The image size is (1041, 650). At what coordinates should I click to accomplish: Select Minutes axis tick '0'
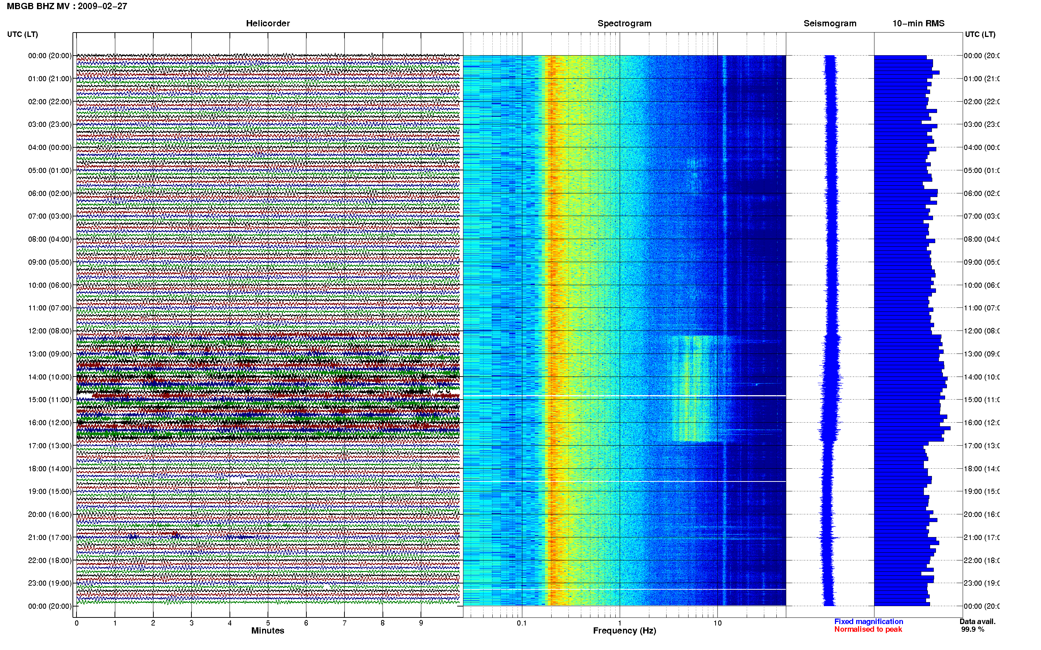(77, 623)
